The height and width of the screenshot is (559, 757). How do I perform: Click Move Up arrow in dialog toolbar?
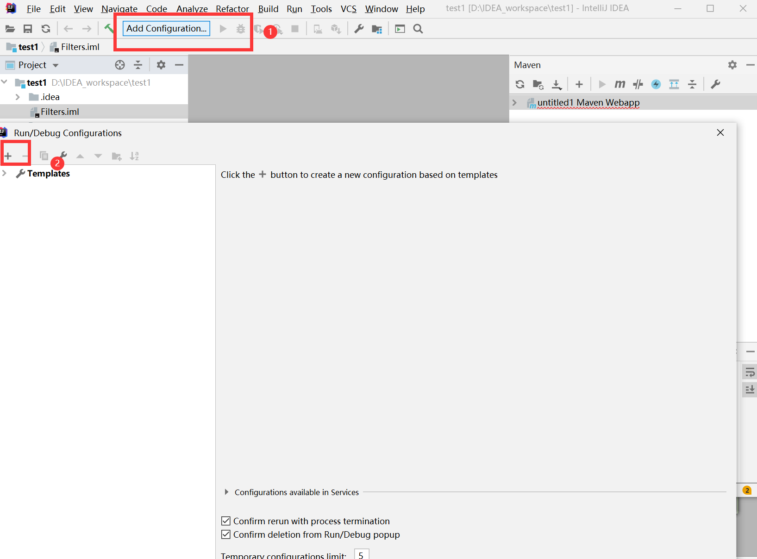pyautogui.click(x=80, y=156)
